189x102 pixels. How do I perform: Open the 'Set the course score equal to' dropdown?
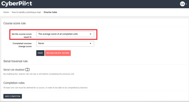coord(65,34)
